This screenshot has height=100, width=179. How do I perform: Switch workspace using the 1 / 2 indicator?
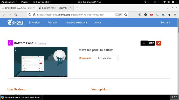pyautogui.click(x=174, y=97)
